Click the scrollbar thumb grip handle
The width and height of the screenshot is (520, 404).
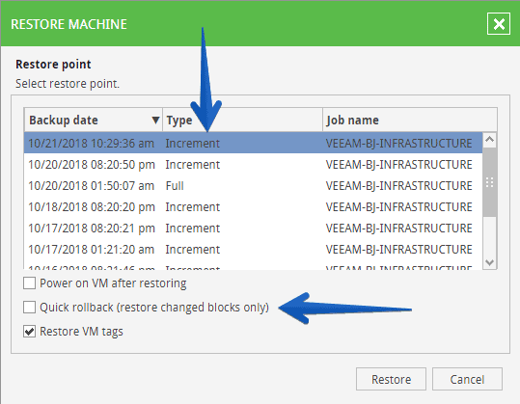point(490,182)
